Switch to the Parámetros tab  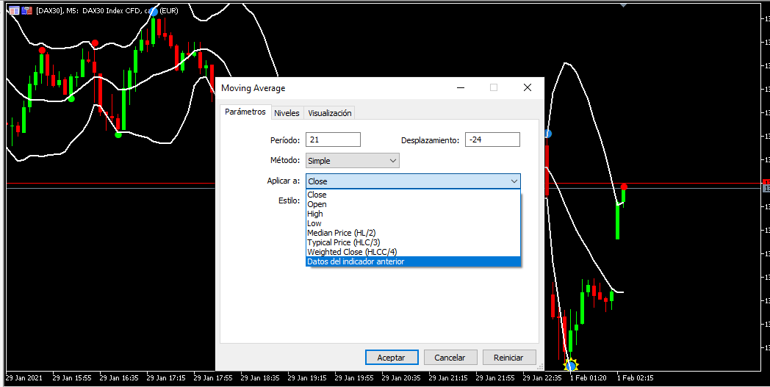coord(245,112)
